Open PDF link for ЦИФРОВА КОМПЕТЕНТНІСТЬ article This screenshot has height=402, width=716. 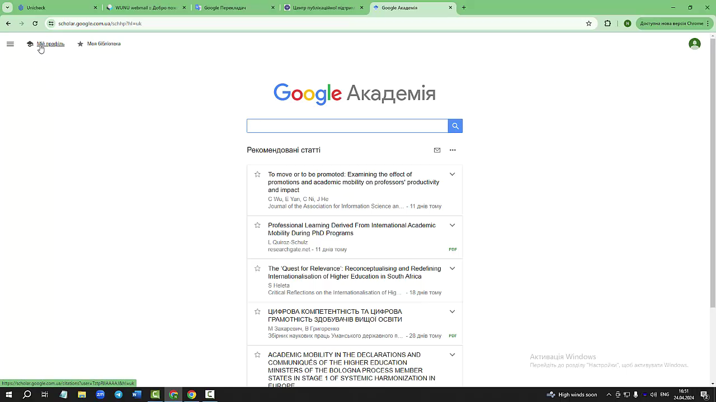click(x=453, y=336)
